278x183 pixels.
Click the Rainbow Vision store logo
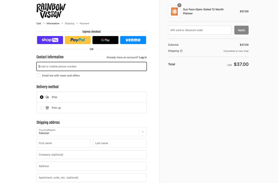tap(51, 10)
